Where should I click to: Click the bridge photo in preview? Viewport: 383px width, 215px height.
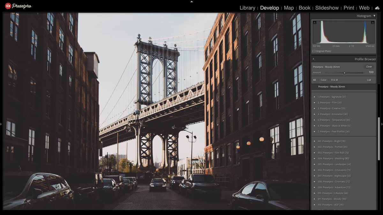pyautogui.click(x=156, y=111)
